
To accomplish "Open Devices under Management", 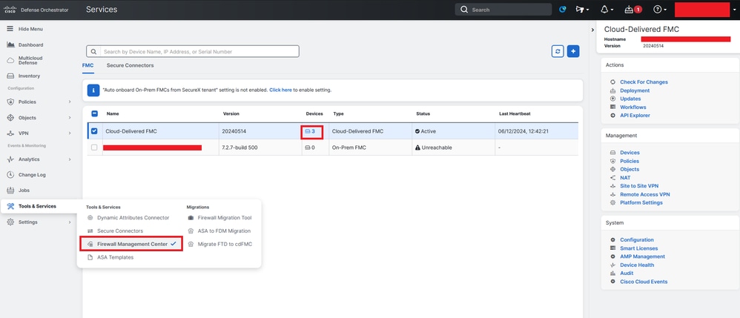I will pyautogui.click(x=630, y=153).
